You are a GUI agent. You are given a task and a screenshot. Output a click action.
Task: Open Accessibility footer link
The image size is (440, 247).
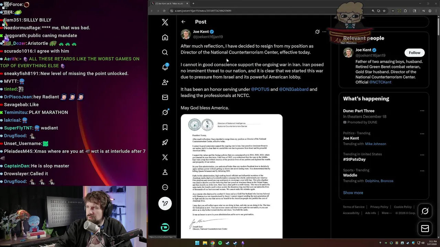tap(351, 213)
